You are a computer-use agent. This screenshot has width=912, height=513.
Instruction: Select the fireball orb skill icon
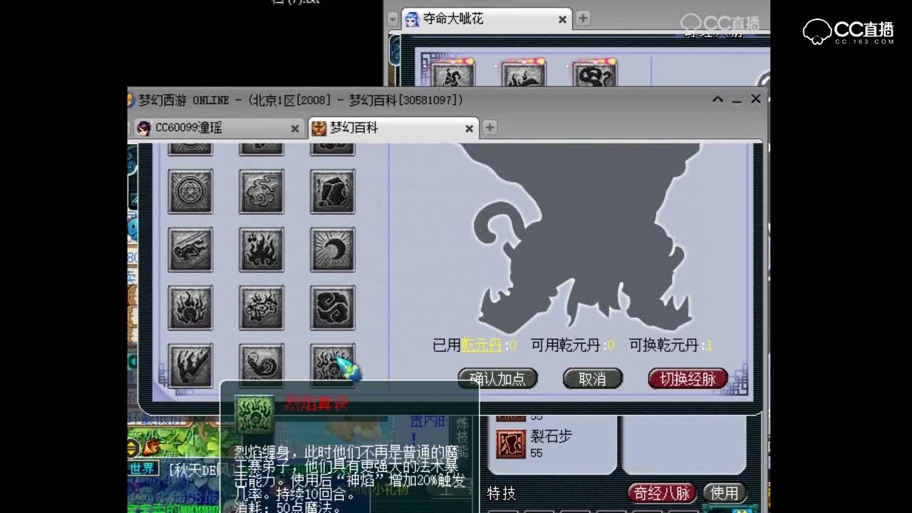coord(190,308)
